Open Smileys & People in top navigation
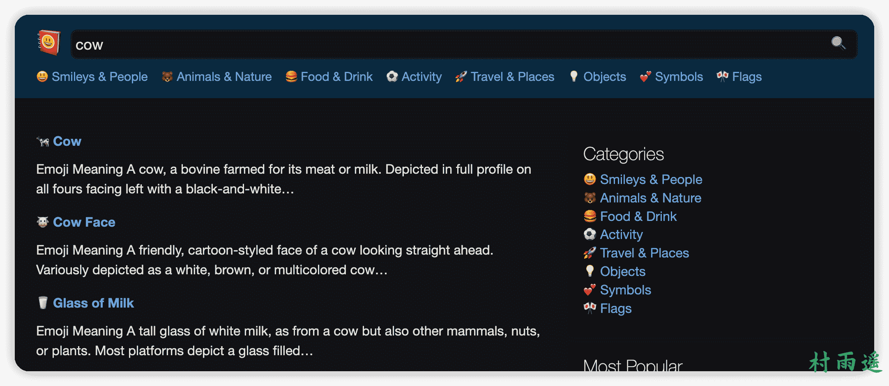The height and width of the screenshot is (386, 889). pyautogui.click(x=99, y=77)
